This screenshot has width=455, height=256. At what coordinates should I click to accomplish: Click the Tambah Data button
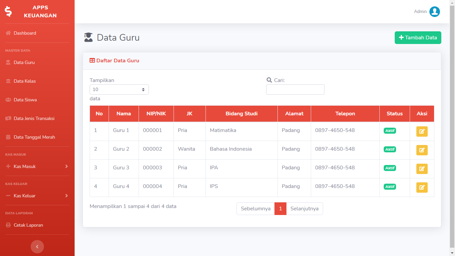[x=418, y=38]
